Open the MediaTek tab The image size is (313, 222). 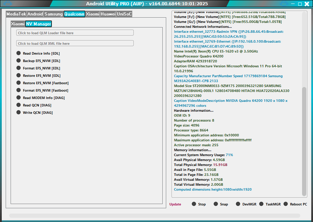tap(17, 14)
